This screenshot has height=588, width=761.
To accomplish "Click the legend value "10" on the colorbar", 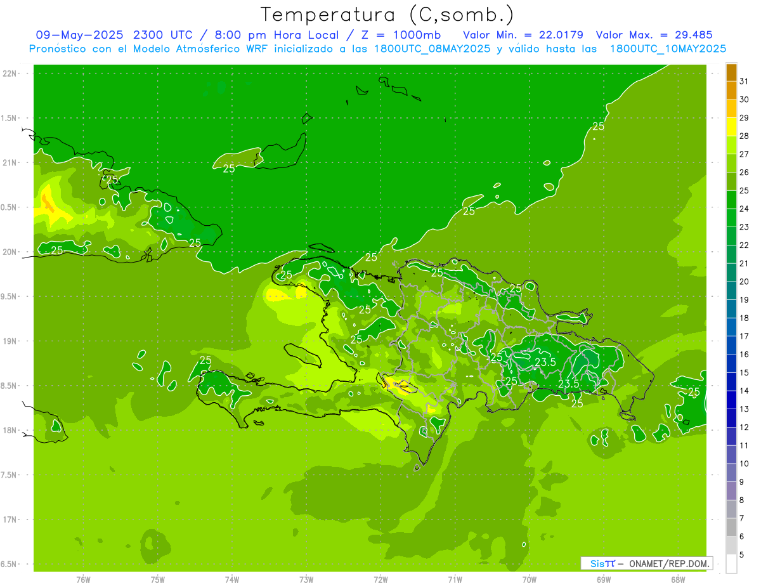I will click(744, 464).
